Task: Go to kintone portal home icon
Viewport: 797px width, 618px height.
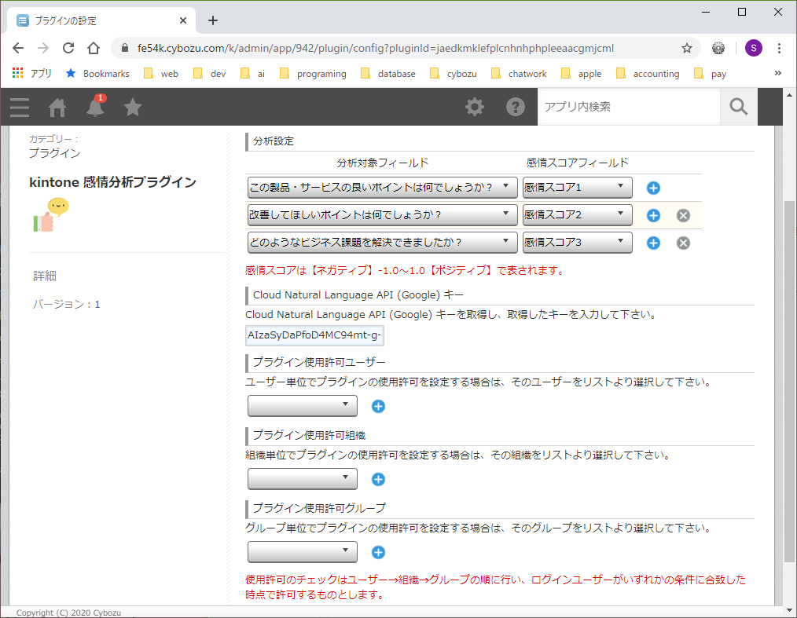Action: tap(57, 107)
